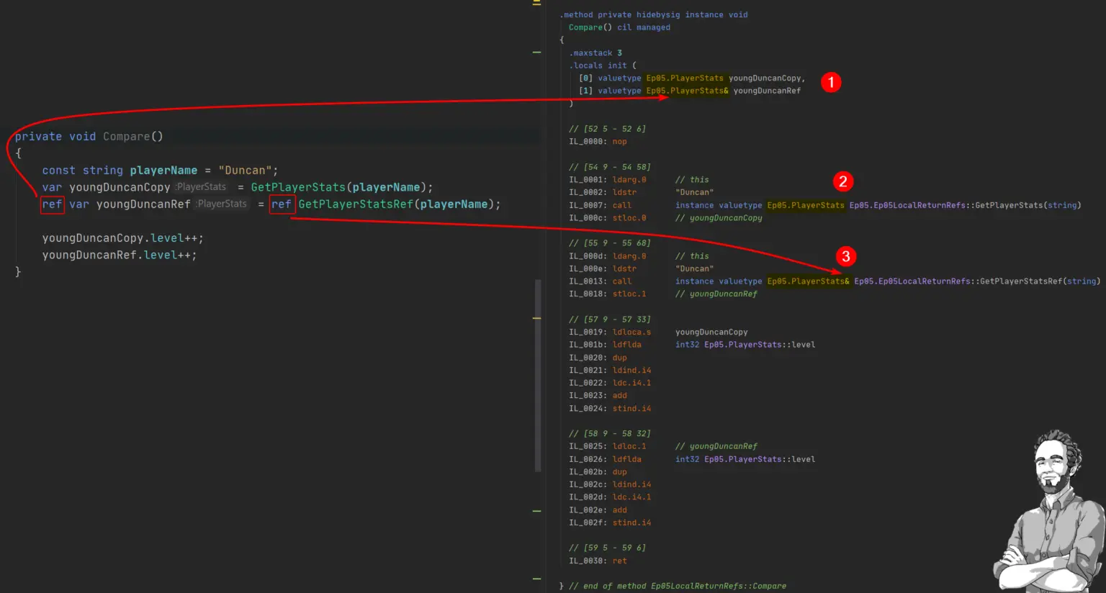Screen dimensions: 1106x593
Task: Click the :PlayerStats inlay hint after youngDuncanCopy
Action: point(201,186)
